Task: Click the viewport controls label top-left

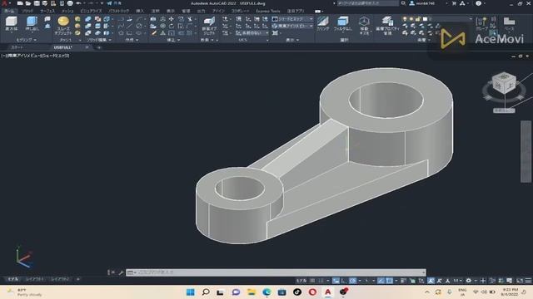Action: (35, 56)
